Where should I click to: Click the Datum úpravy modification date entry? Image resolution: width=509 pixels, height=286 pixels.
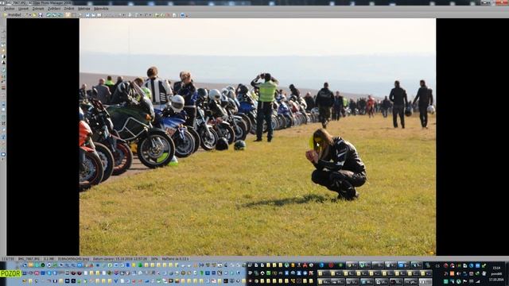120,259
